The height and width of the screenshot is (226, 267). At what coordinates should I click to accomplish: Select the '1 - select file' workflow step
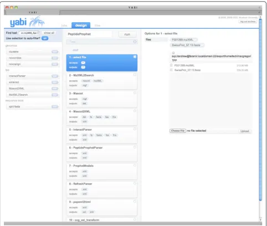coord(102,63)
